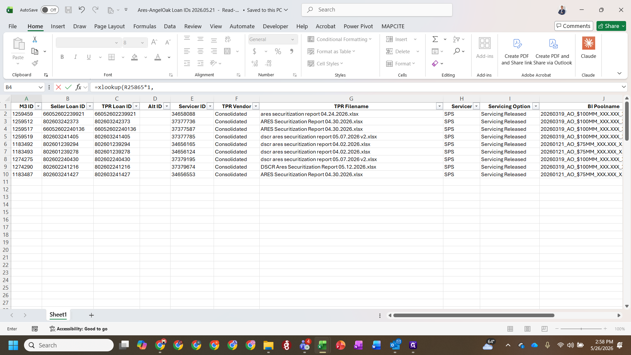631x355 pixels.
Task: Open Seller Loan ID filter dropdown
Action: (90, 106)
